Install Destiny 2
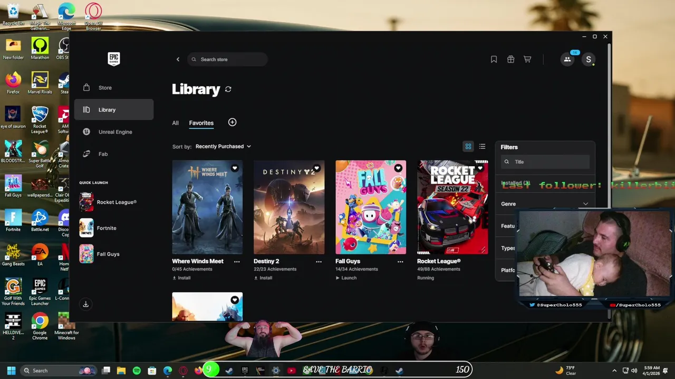 point(263,278)
